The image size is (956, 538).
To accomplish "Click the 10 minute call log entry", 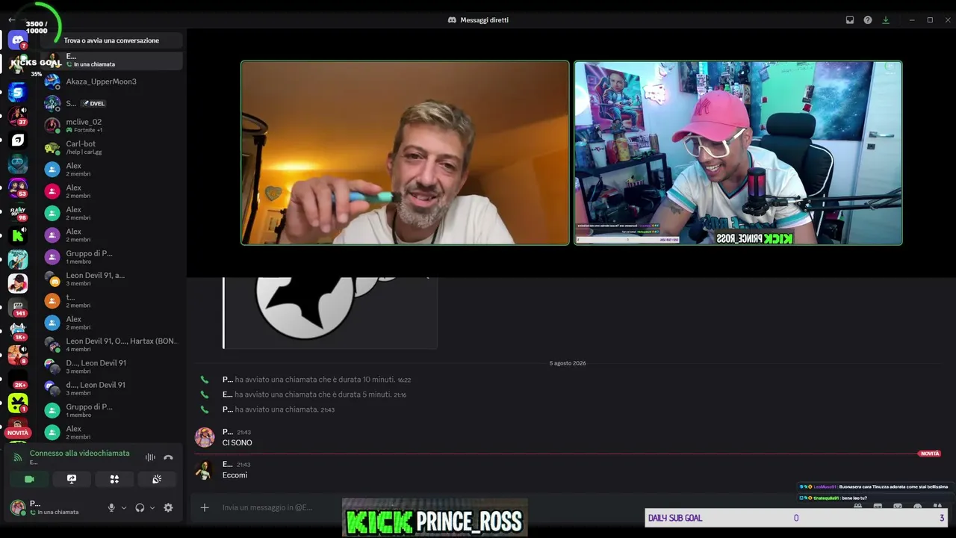I will (317, 380).
